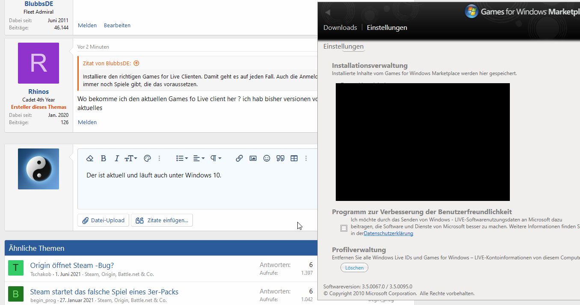Open the Rhinos username link
Screen dimensions: 580x305
(38, 91)
